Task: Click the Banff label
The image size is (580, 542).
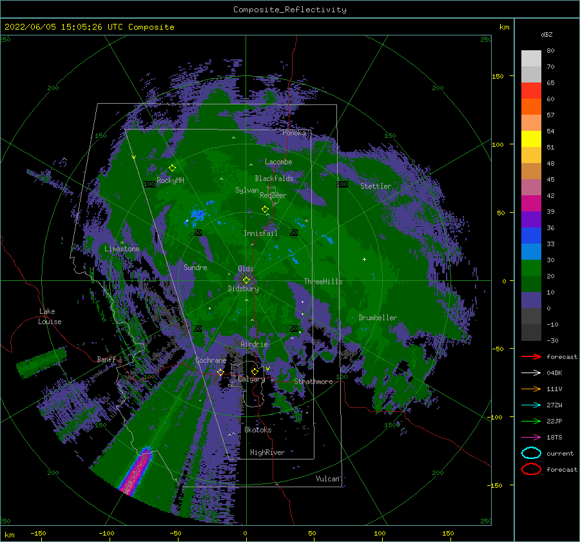Action: [106, 359]
